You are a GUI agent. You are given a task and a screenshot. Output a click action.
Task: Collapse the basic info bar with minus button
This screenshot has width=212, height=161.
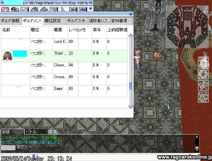(91, 3)
